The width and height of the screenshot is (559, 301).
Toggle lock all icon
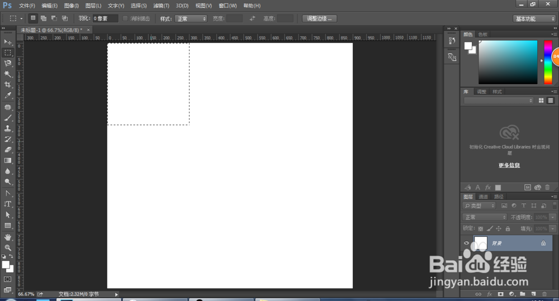coord(508,229)
